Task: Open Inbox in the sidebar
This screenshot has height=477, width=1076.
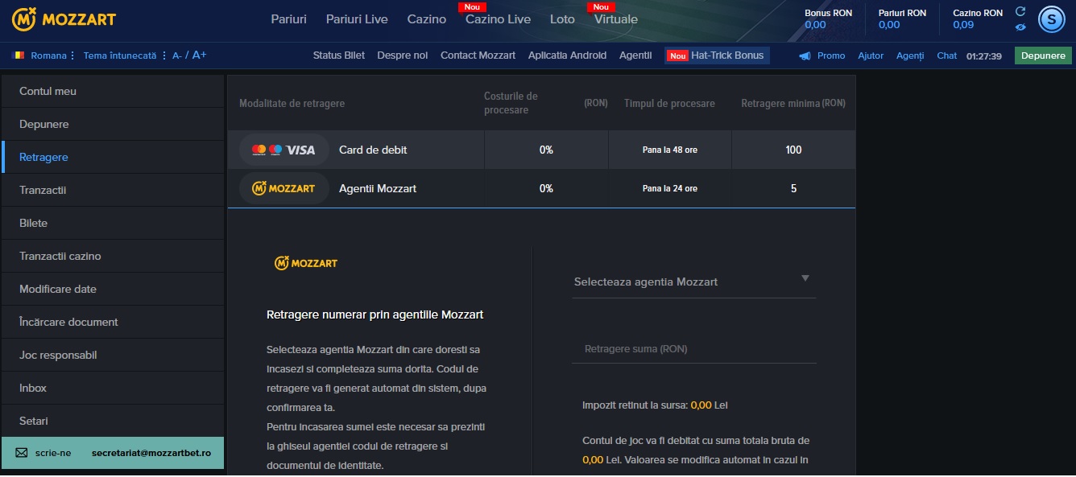Action: [113, 389]
